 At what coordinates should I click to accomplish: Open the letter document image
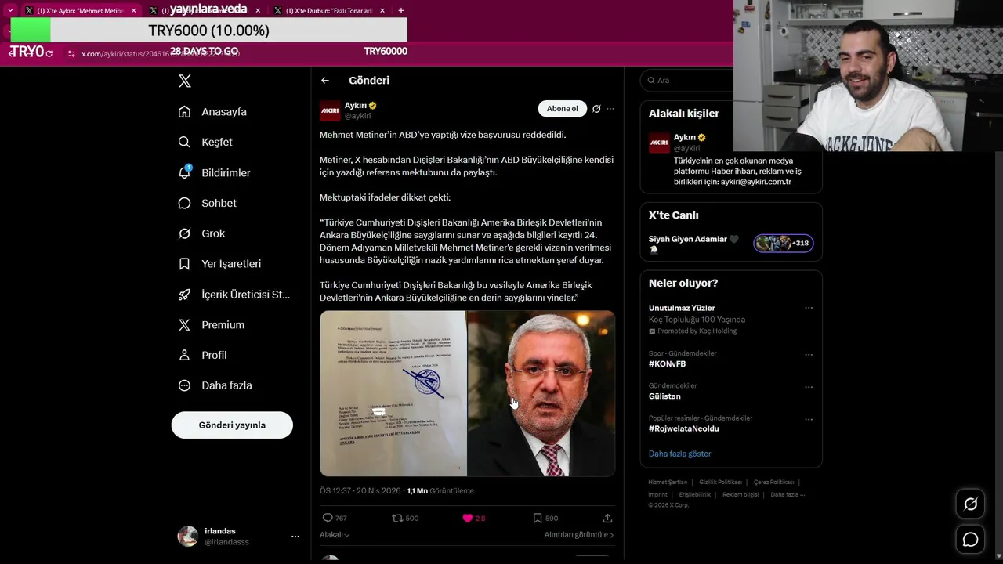click(x=393, y=393)
